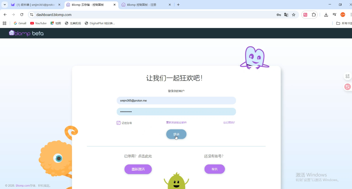Open the media controls icon
The image size is (352, 189).
point(335,15)
